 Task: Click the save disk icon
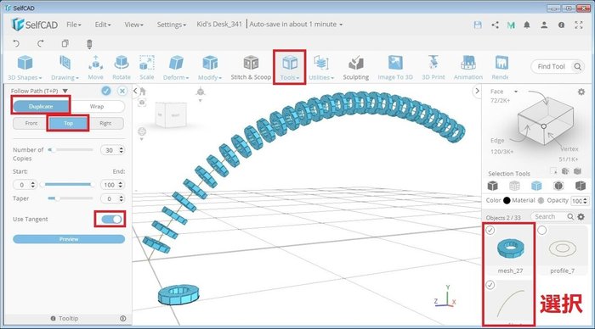(x=478, y=25)
